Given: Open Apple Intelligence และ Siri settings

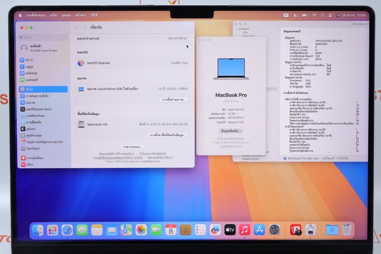Looking at the screenshot, I should coord(42,142).
